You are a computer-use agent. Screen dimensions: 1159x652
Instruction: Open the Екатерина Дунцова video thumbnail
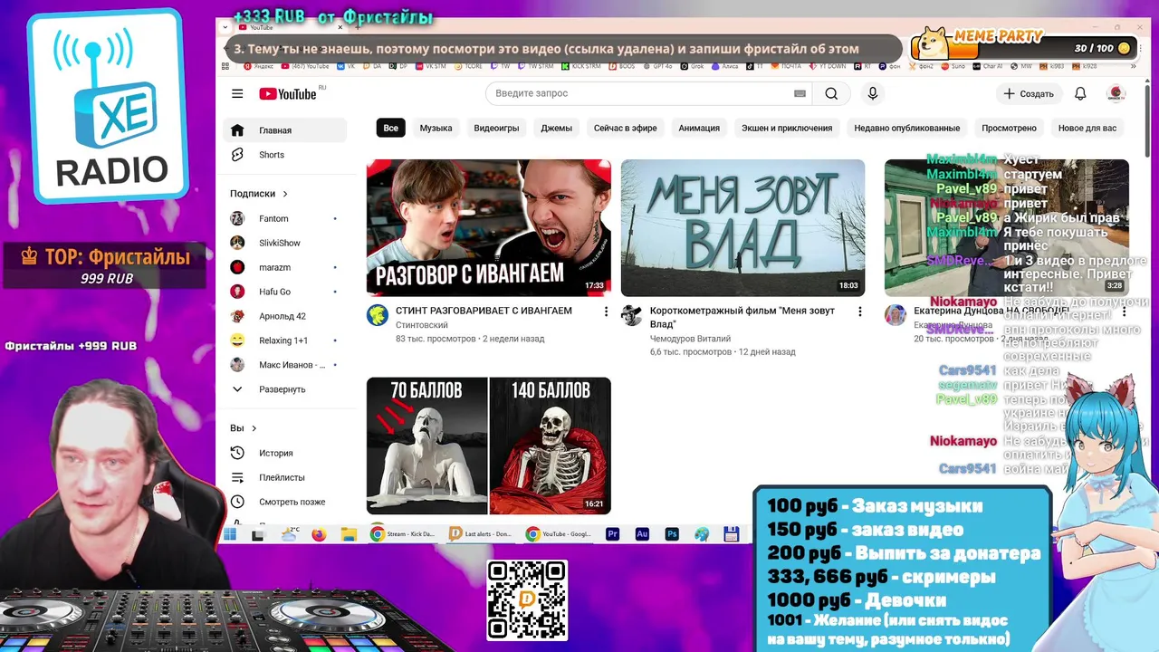tap(1007, 227)
